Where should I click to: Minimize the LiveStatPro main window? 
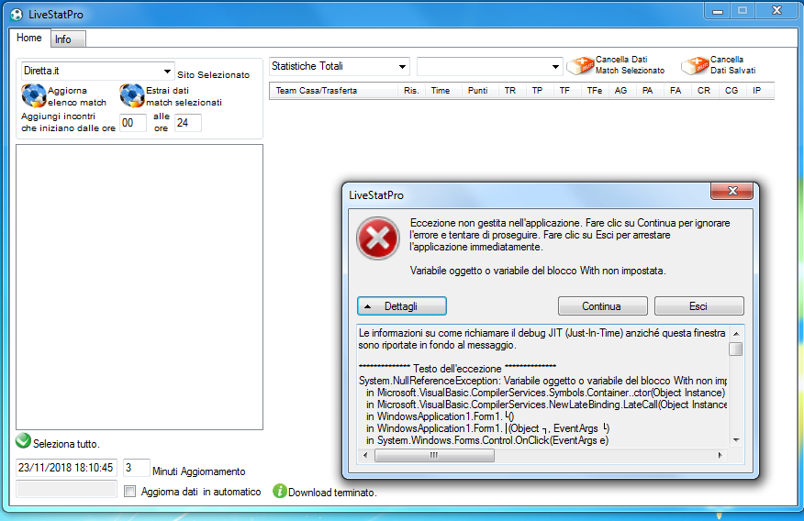tap(718, 11)
